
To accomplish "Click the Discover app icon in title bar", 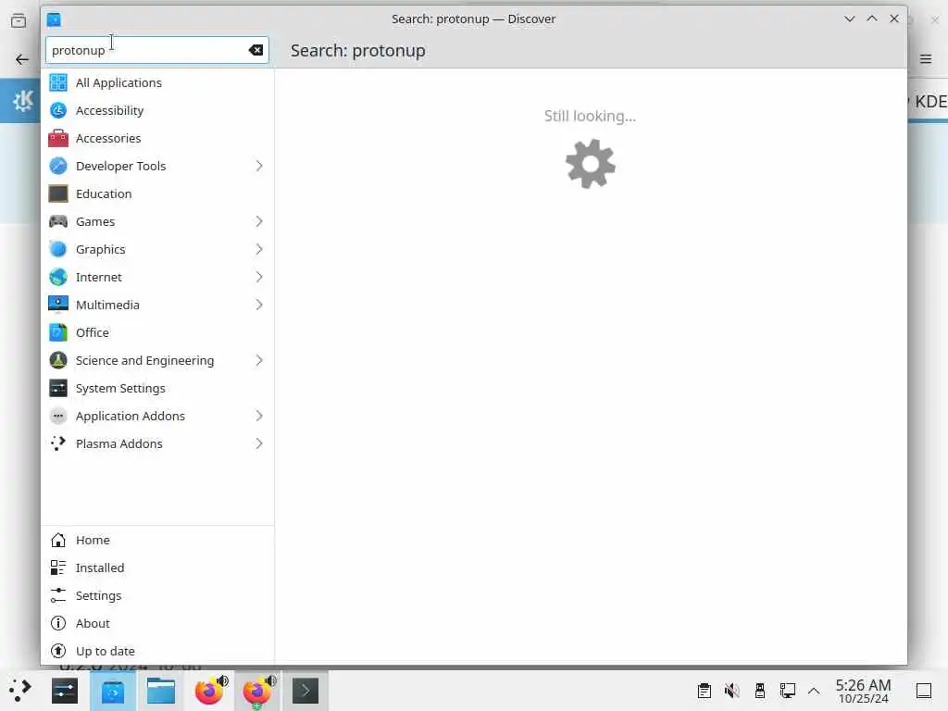I will click(x=54, y=19).
